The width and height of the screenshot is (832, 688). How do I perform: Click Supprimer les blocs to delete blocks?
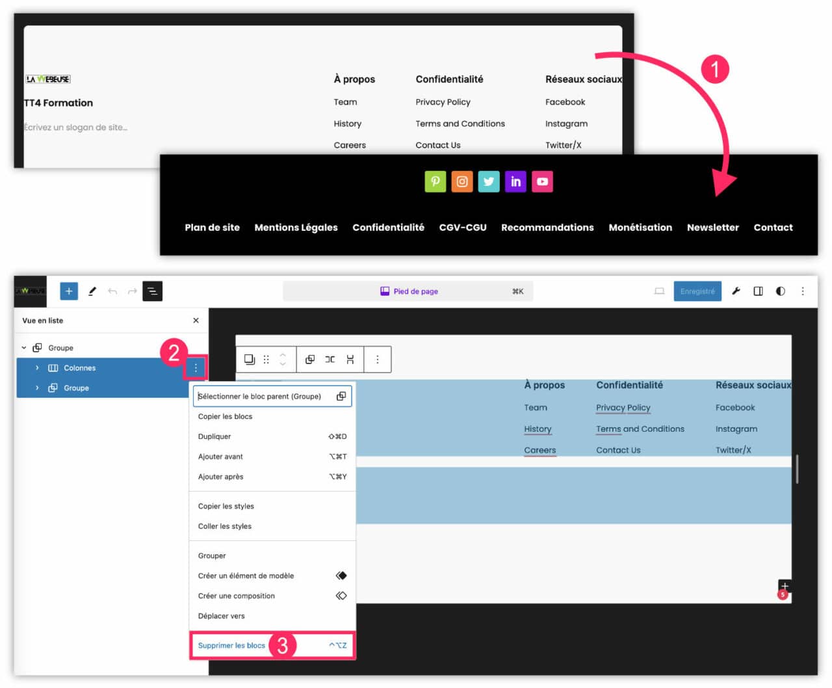click(x=231, y=645)
